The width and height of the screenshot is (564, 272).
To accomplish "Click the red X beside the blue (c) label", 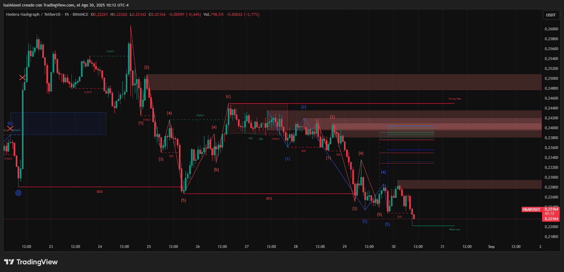I will (10, 129).
